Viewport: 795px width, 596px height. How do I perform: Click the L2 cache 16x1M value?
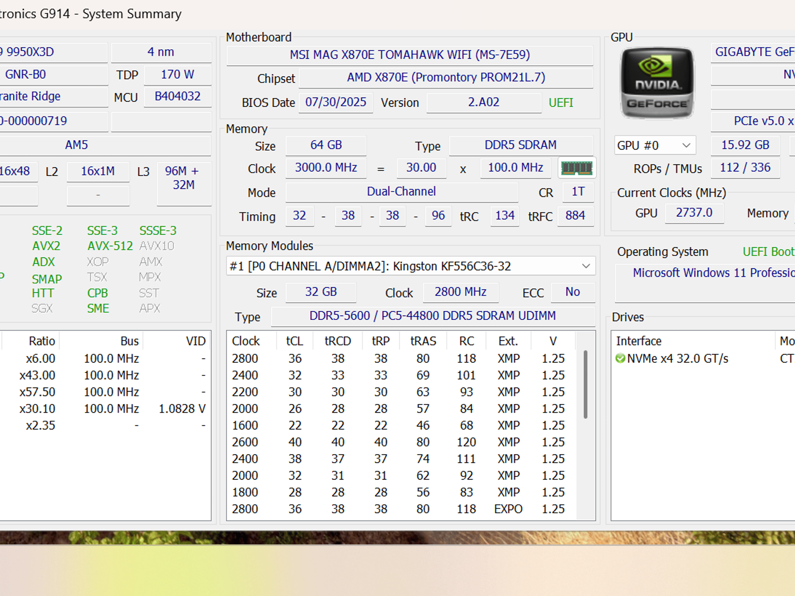98,171
